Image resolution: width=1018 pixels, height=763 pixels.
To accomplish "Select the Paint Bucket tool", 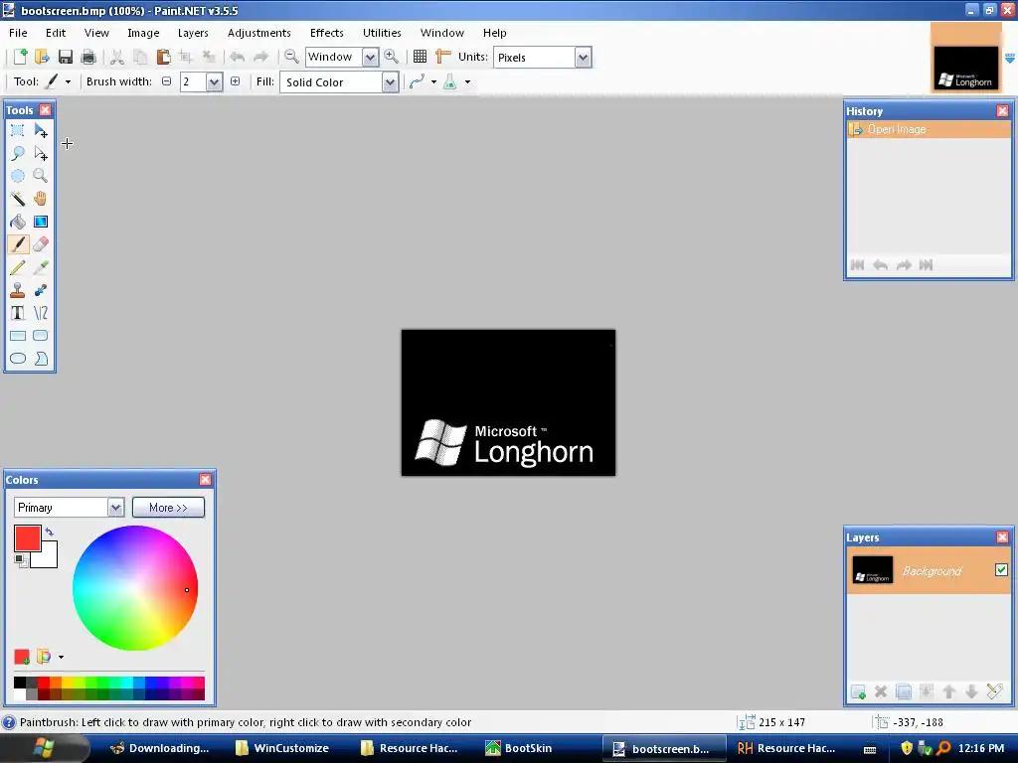I will [x=18, y=222].
